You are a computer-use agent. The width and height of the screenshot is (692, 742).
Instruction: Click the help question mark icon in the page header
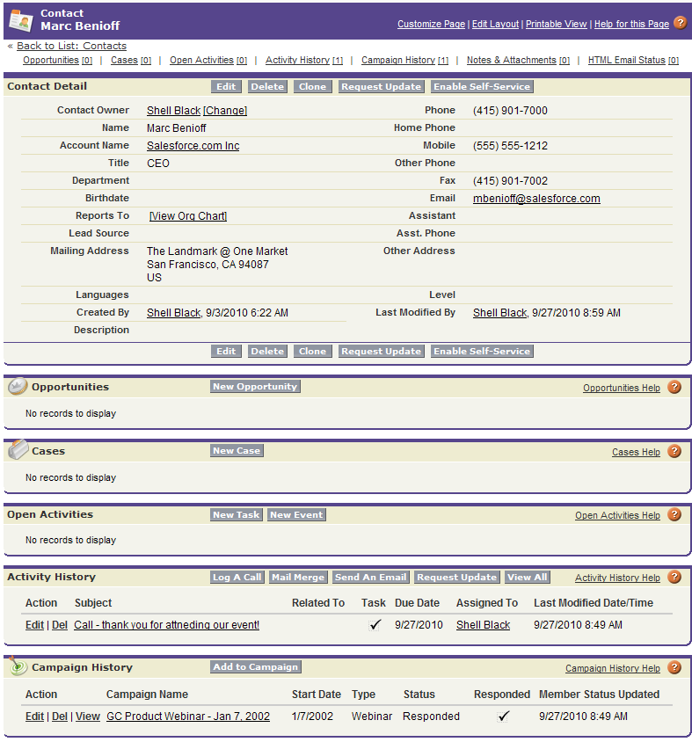[x=681, y=22]
